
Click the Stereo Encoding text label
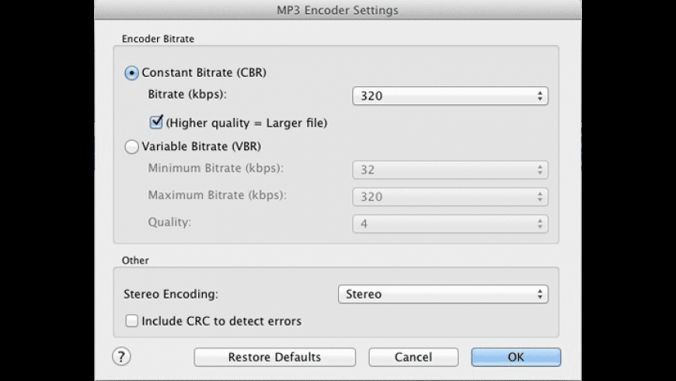click(172, 295)
